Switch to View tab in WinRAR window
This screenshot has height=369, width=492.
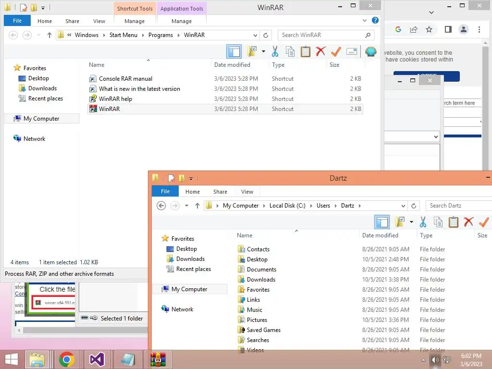[x=99, y=21]
